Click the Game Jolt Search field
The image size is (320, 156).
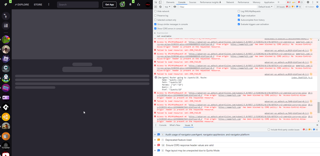[x=78, y=5]
